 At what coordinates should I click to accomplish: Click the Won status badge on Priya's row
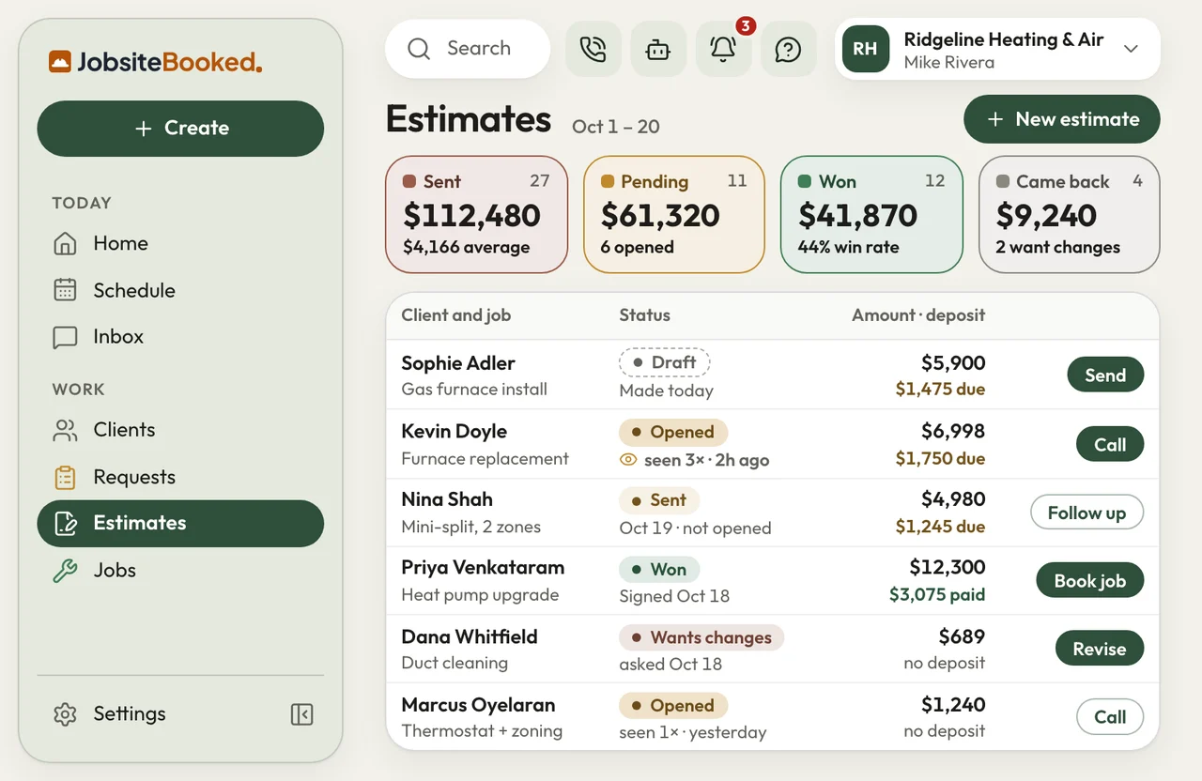[659, 570]
